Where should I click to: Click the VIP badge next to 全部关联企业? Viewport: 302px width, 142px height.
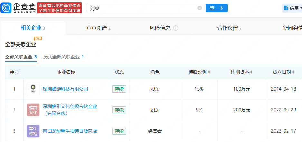[x=38, y=39]
